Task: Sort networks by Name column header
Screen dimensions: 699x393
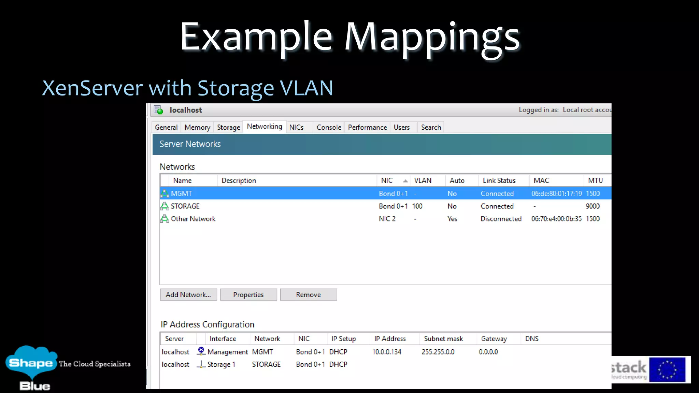Action: click(193, 180)
